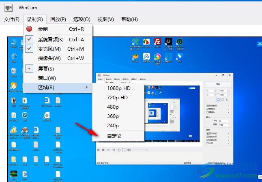Enable 摄像头 checkbox in previewed side panel
The image size is (262, 182).
208,112
